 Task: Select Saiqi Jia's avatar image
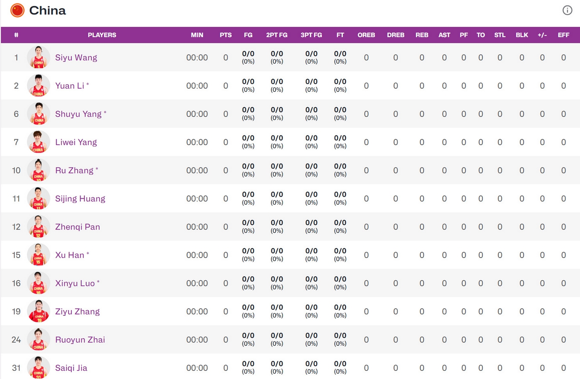click(38, 367)
